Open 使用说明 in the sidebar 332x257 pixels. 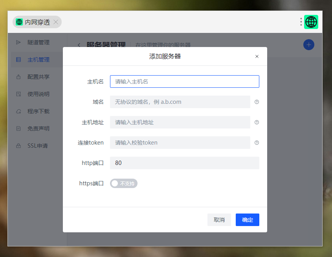click(x=37, y=94)
